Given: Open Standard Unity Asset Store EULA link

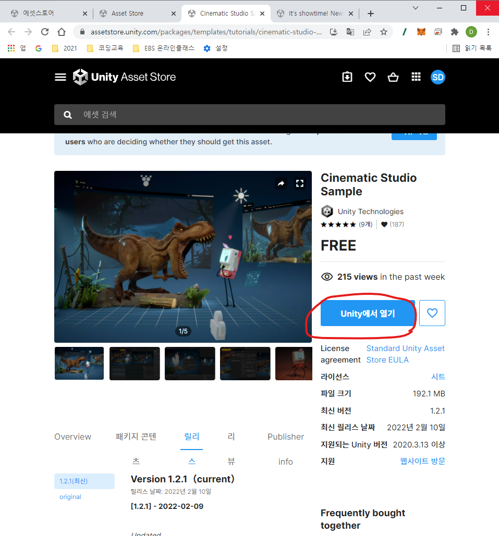Looking at the screenshot, I should click(405, 354).
